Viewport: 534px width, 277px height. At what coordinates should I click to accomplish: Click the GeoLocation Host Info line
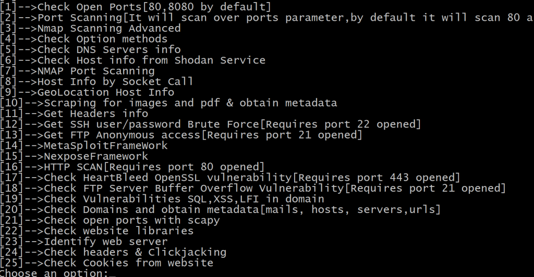(87, 92)
